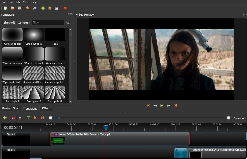
Task: Select the Fade transition
Action: 55,37
